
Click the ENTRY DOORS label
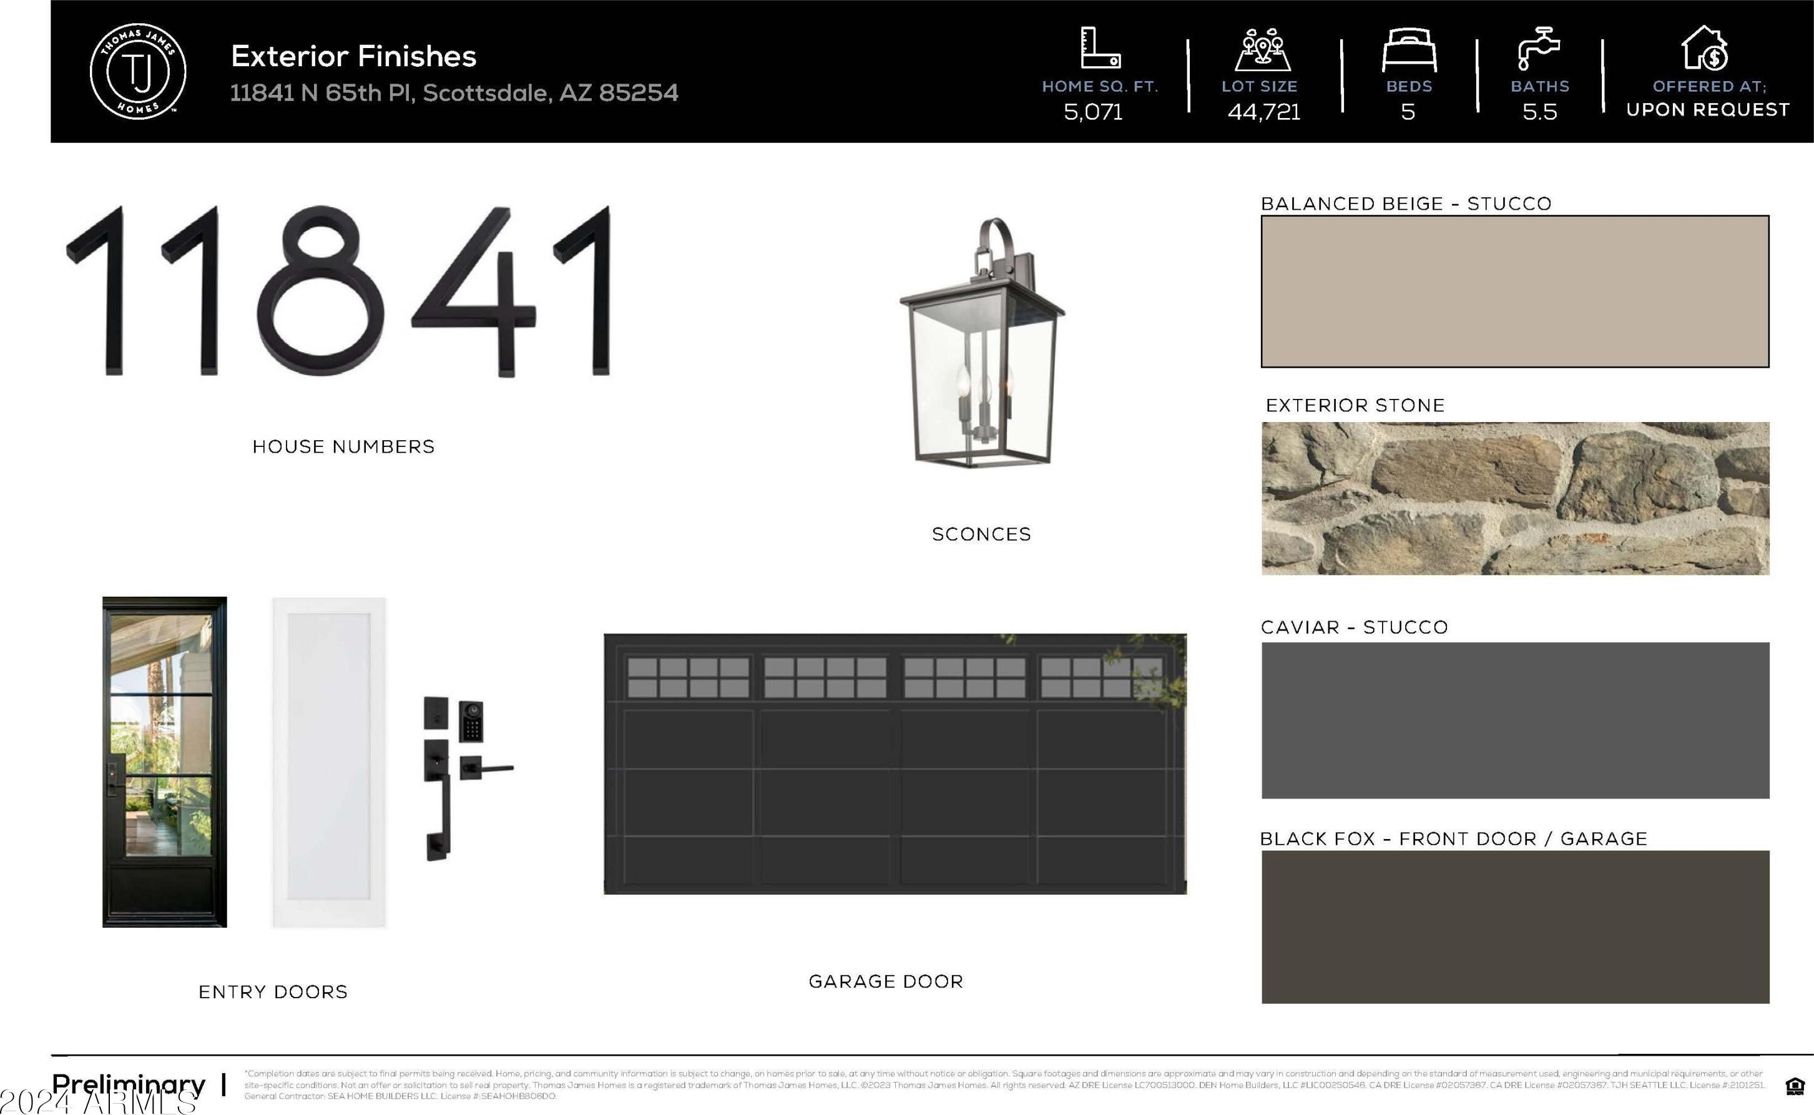(273, 992)
